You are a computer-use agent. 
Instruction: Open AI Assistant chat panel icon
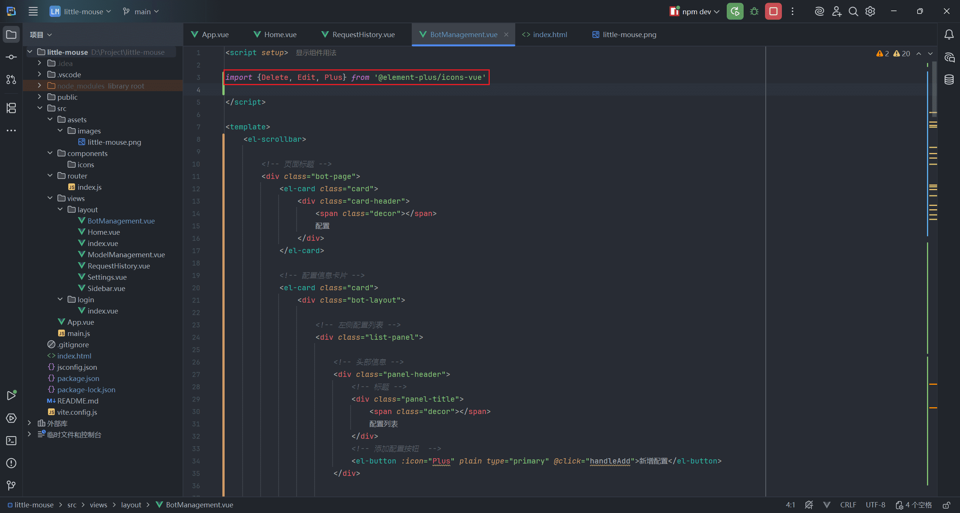point(949,57)
